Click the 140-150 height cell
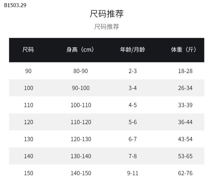 (81, 173)
